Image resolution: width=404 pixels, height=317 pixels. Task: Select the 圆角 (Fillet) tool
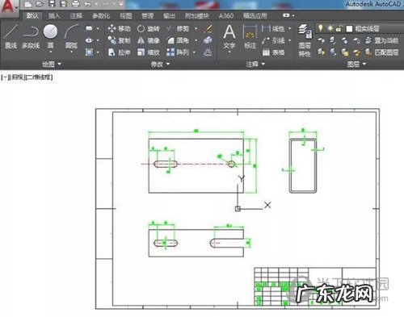tap(178, 40)
